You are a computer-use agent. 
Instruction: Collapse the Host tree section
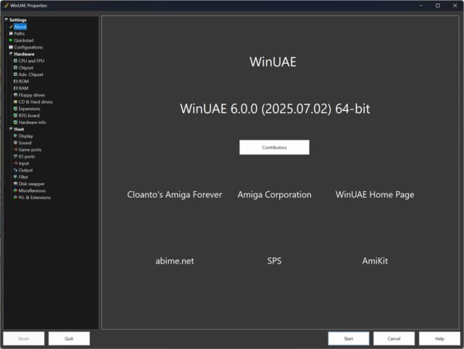pos(11,129)
